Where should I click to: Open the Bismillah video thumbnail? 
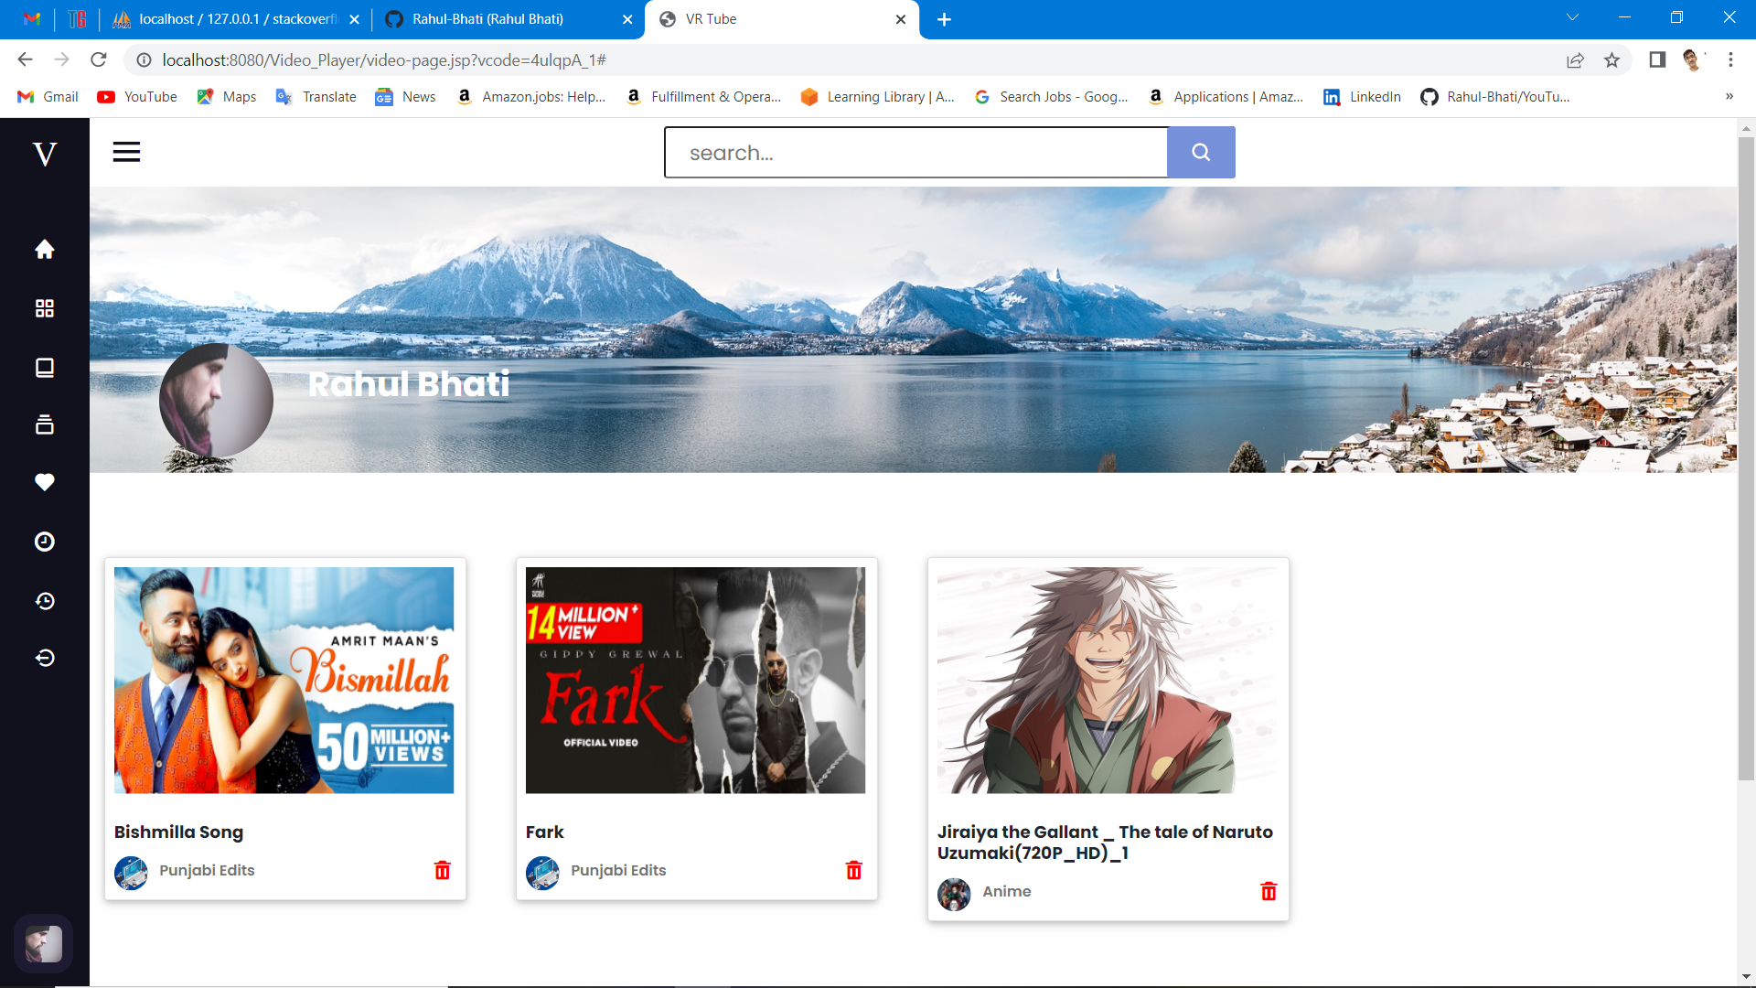point(284,680)
